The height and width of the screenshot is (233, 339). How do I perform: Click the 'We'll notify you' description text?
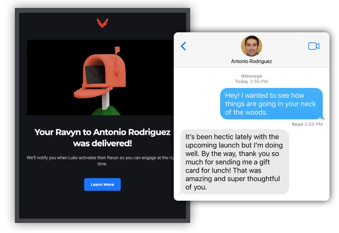click(x=101, y=161)
